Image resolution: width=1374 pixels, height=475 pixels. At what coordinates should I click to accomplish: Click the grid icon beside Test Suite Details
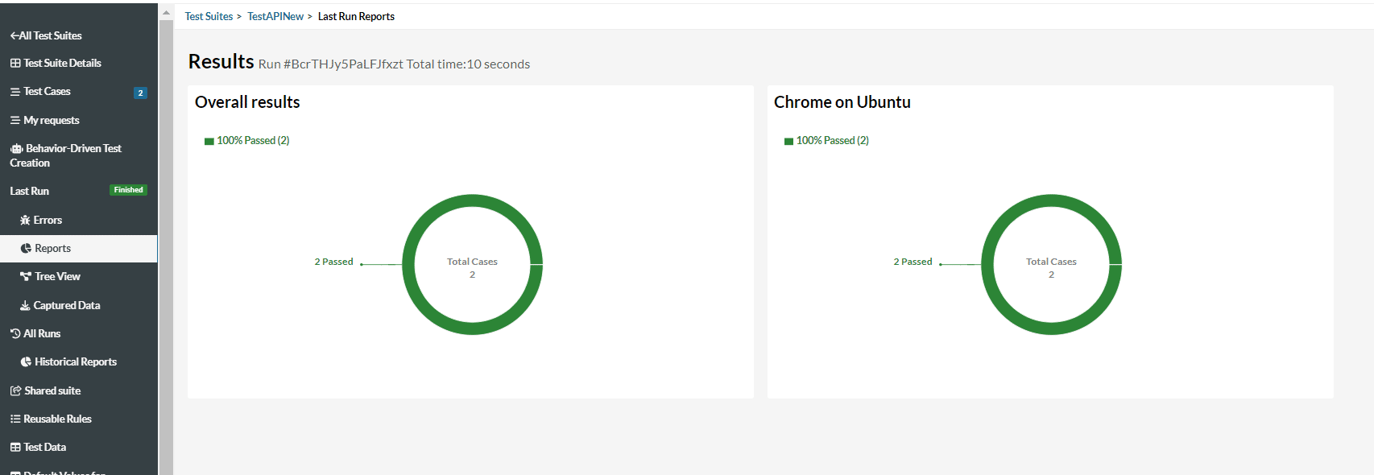click(15, 63)
